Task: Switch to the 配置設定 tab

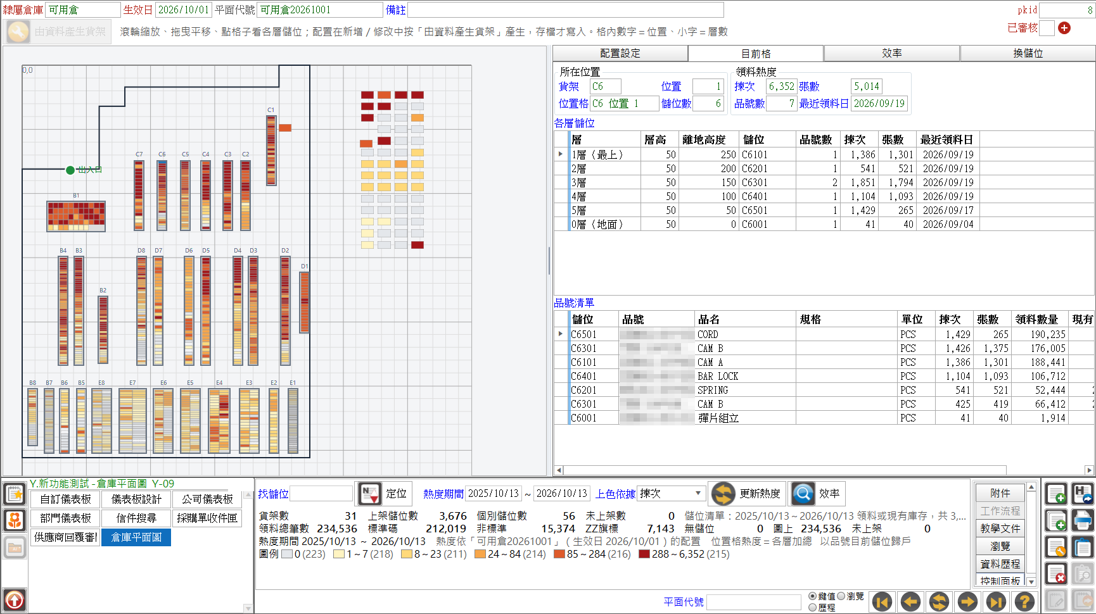Action: click(620, 53)
